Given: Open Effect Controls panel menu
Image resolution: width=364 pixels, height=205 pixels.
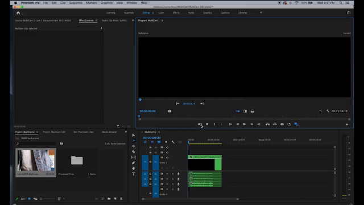Looking at the screenshot, I should click(x=96, y=20).
